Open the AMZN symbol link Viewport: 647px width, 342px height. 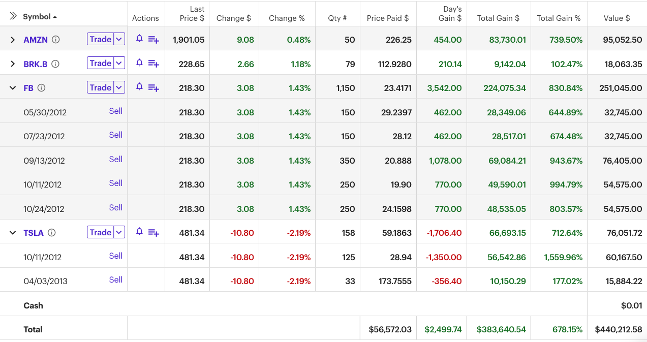point(36,40)
